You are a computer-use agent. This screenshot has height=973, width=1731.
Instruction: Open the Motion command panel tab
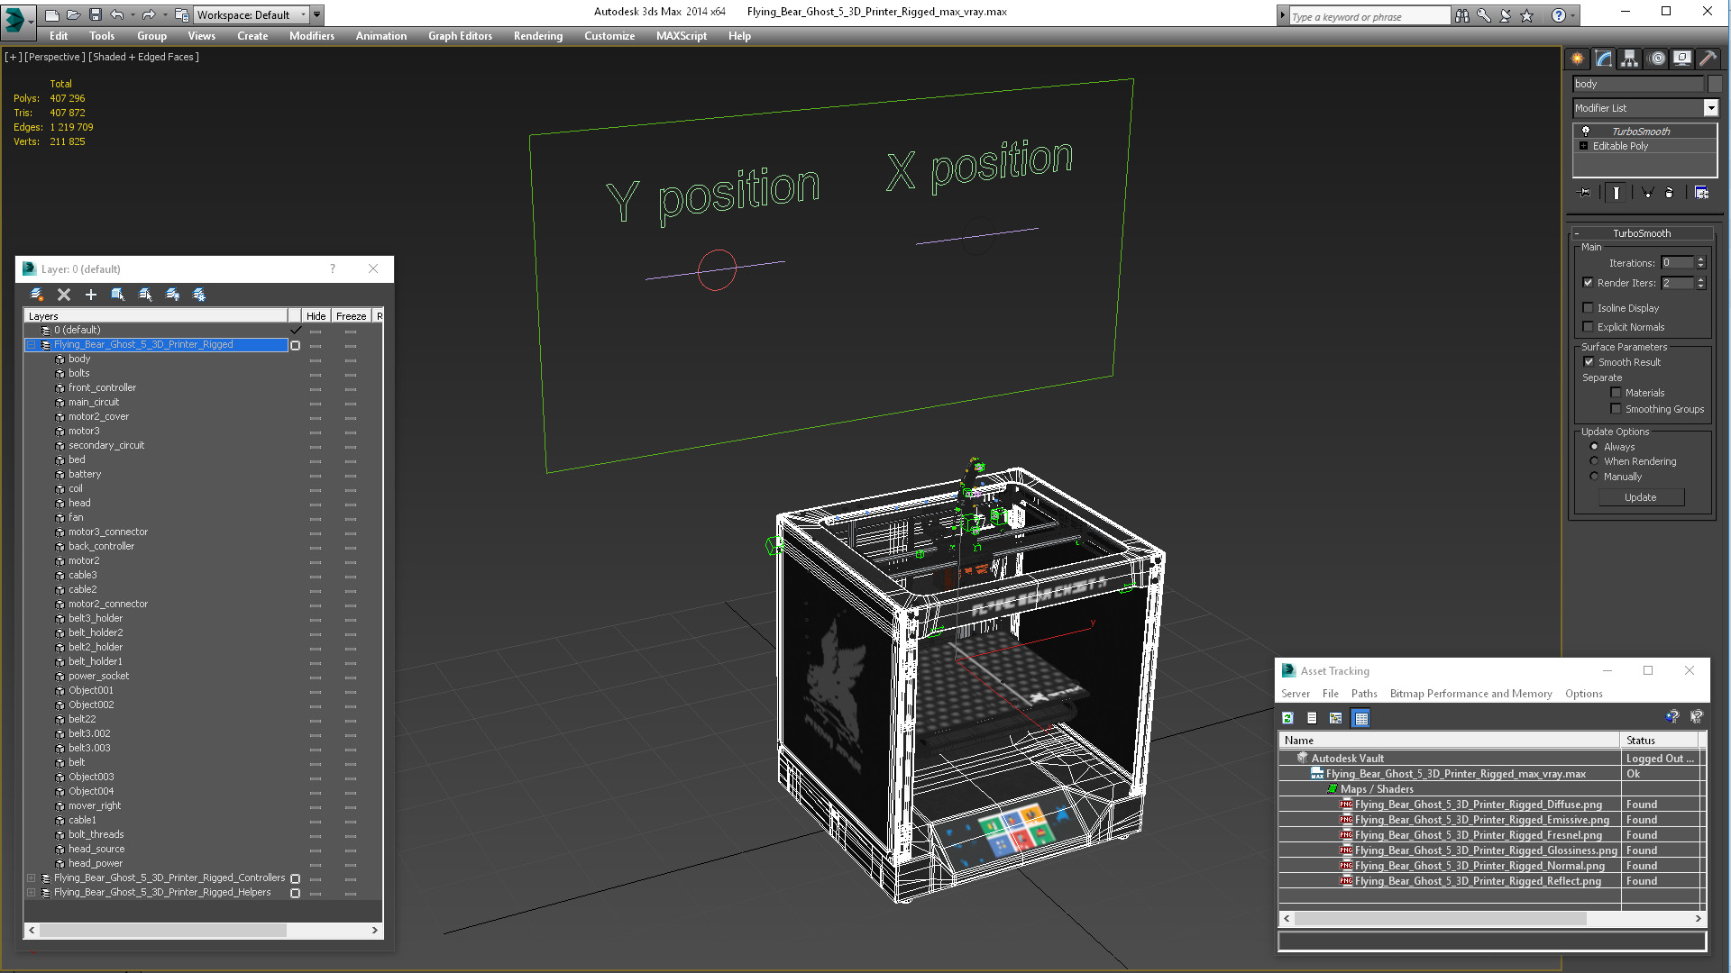pos(1656,59)
